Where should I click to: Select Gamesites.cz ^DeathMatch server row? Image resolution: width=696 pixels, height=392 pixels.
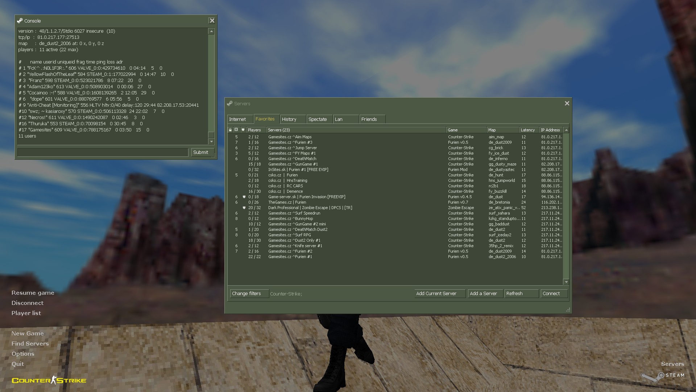tap(395, 159)
